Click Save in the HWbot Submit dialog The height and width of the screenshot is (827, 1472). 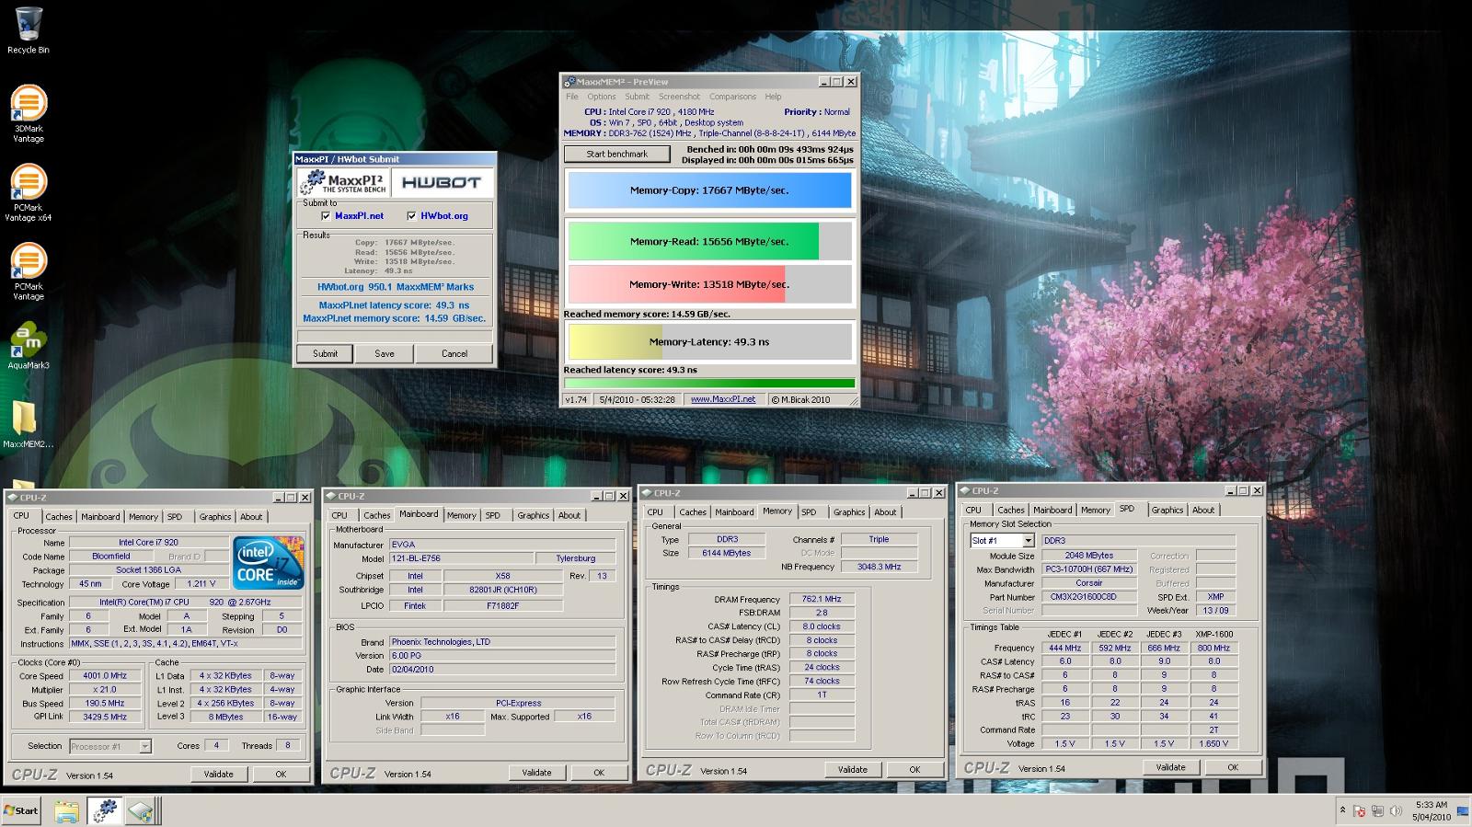point(385,353)
